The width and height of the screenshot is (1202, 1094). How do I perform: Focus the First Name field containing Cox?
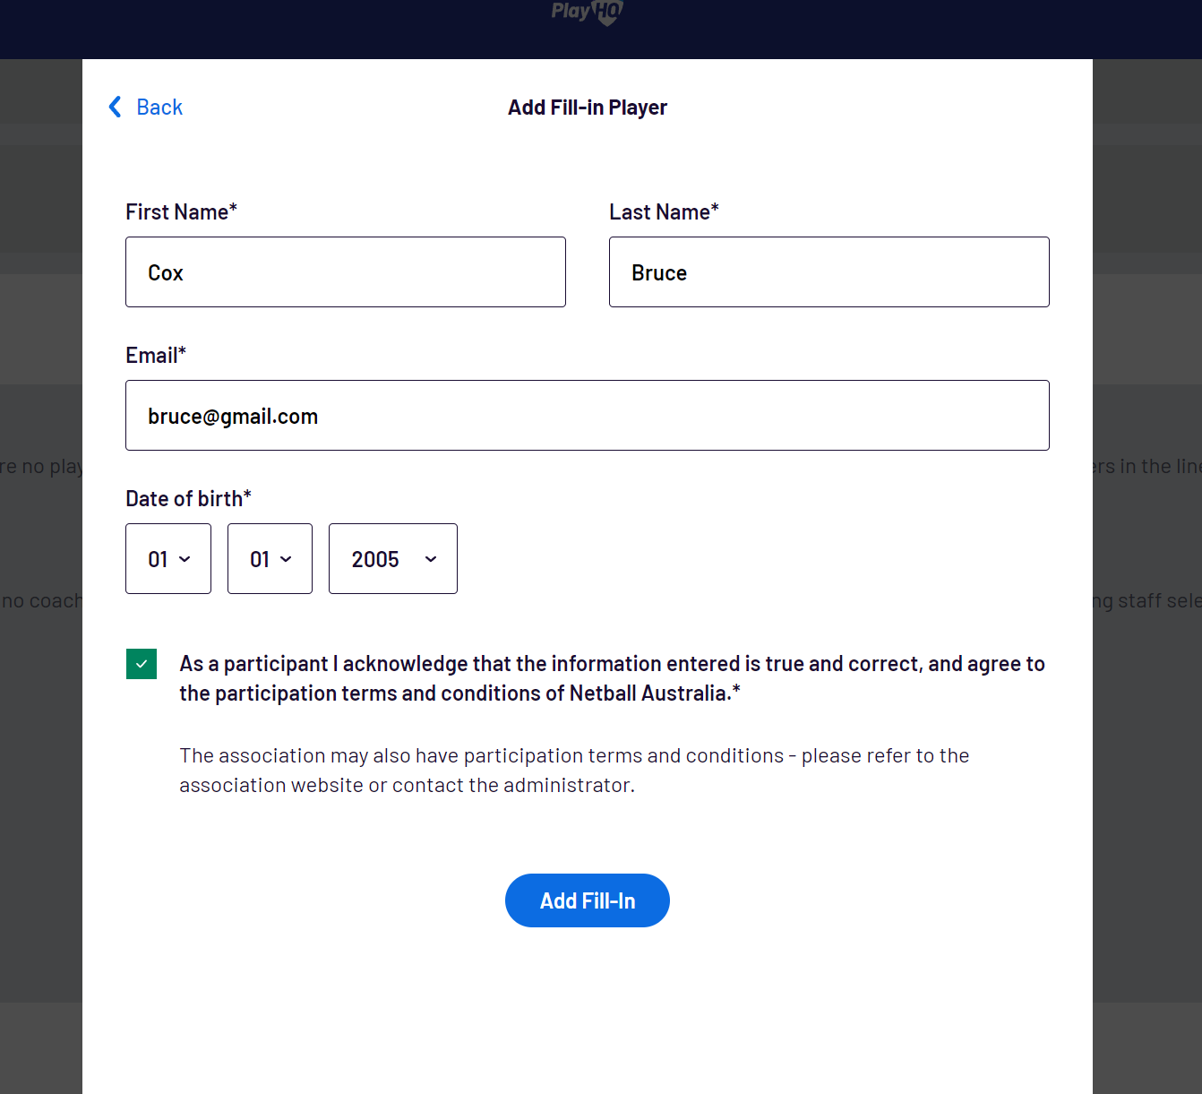pos(346,272)
